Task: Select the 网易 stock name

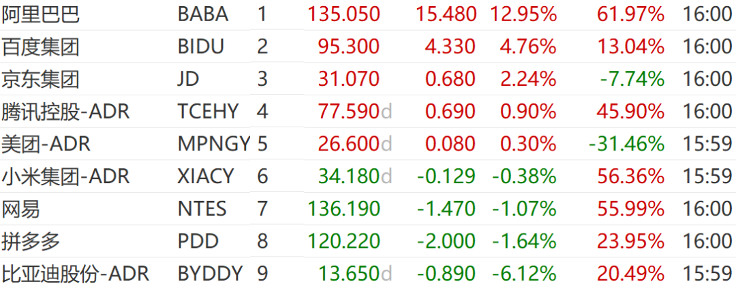Action: coord(20,208)
